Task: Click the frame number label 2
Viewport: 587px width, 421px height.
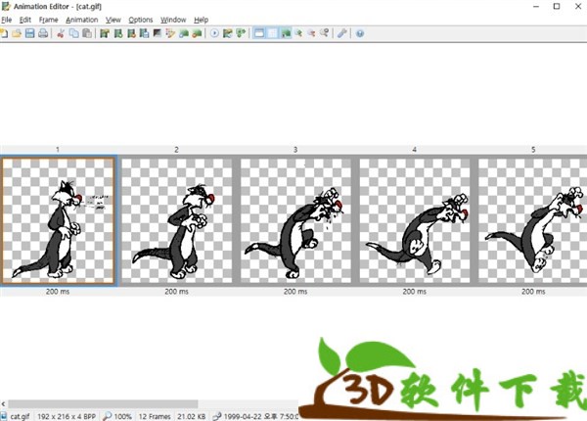Action: [x=176, y=150]
